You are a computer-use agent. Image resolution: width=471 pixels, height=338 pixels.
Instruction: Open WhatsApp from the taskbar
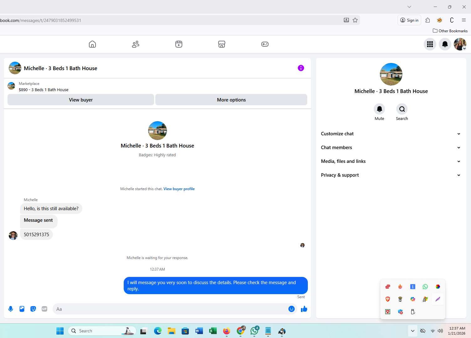[254, 331]
